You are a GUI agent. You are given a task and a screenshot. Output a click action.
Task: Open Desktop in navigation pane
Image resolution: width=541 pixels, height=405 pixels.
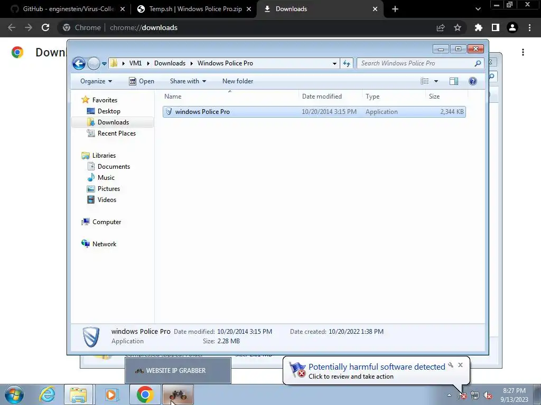pyautogui.click(x=109, y=111)
